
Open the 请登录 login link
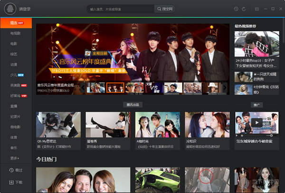point(25,9)
